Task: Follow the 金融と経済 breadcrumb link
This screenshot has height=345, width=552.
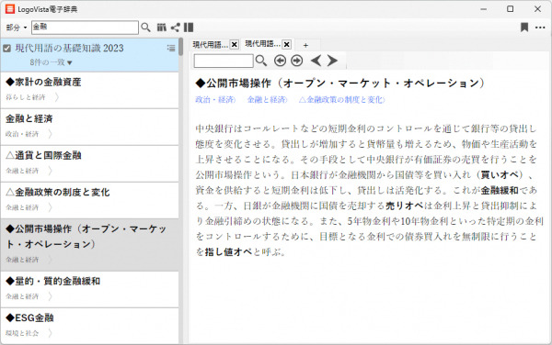Action: pos(267,100)
